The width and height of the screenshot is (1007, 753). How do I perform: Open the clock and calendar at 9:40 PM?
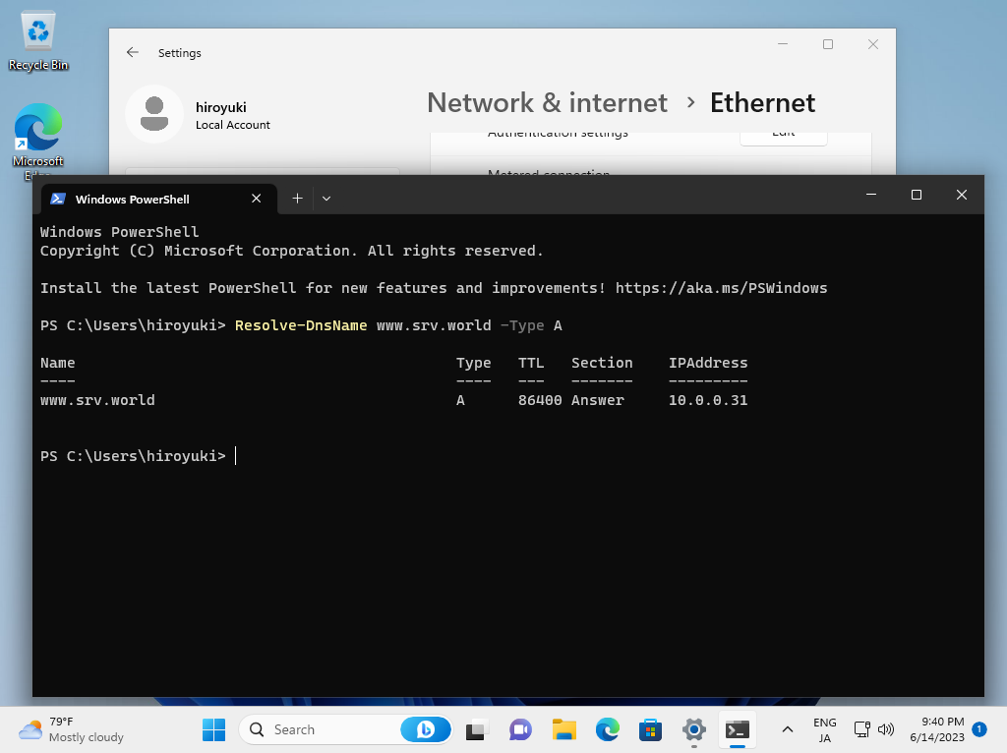tap(937, 729)
